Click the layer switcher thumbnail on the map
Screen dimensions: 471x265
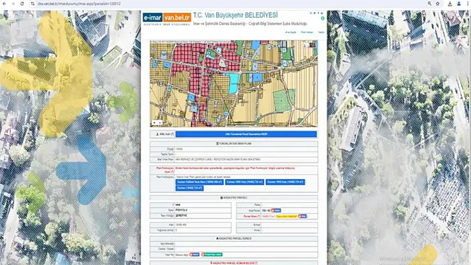313,45
